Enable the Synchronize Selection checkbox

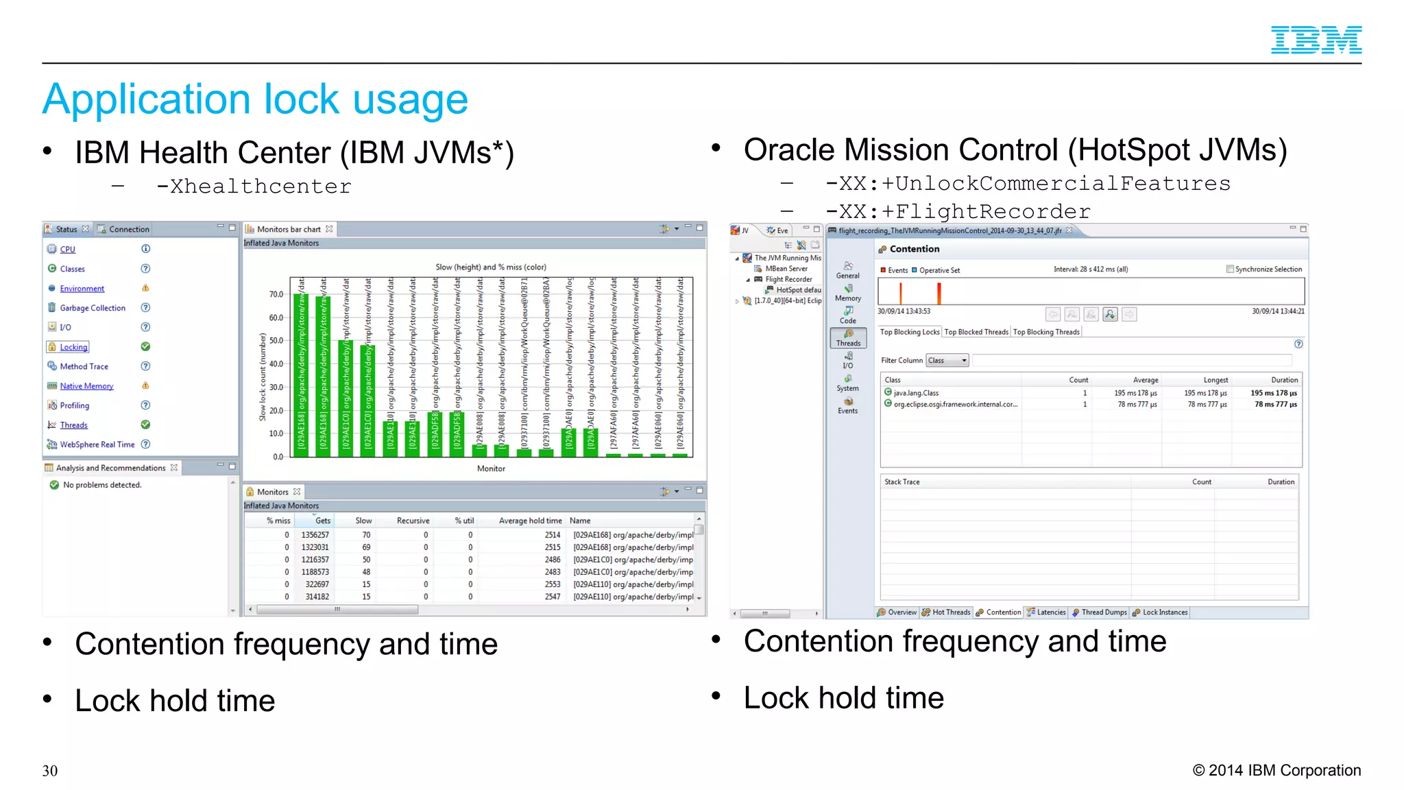pos(1230,270)
